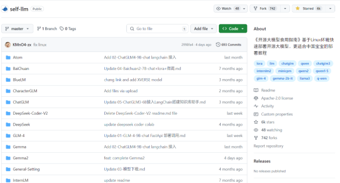Click the BaiChuan folder icon

[x=8, y=69]
